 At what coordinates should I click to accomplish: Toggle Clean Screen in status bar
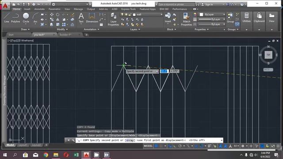[273, 146]
